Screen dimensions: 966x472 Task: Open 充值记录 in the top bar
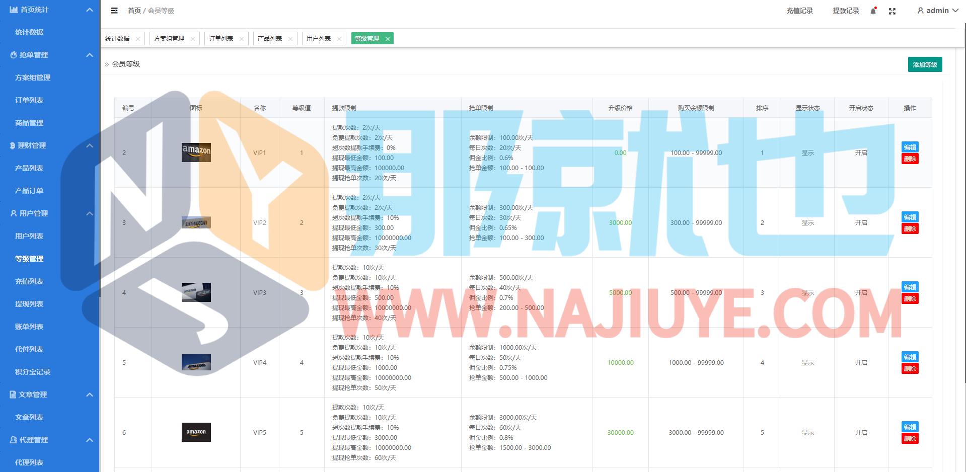coord(799,11)
